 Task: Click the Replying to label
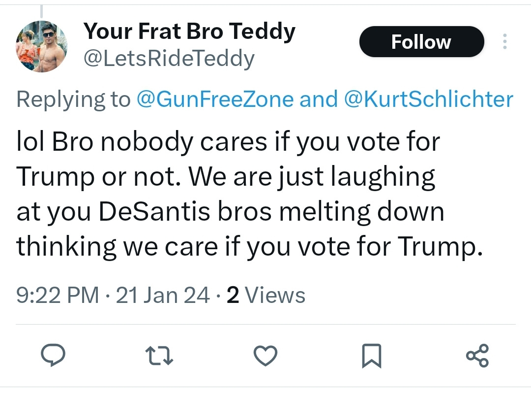click(73, 99)
